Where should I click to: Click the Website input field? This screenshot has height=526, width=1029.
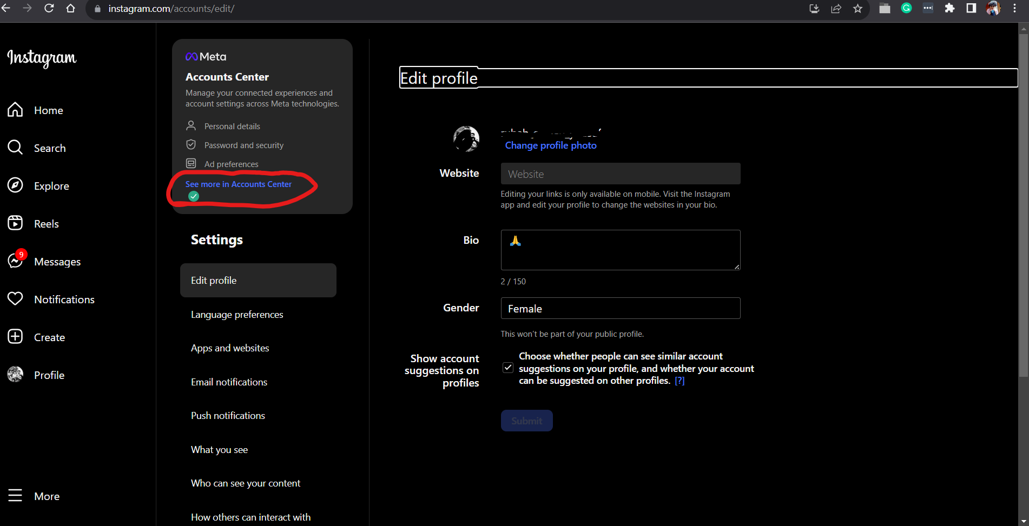(621, 174)
